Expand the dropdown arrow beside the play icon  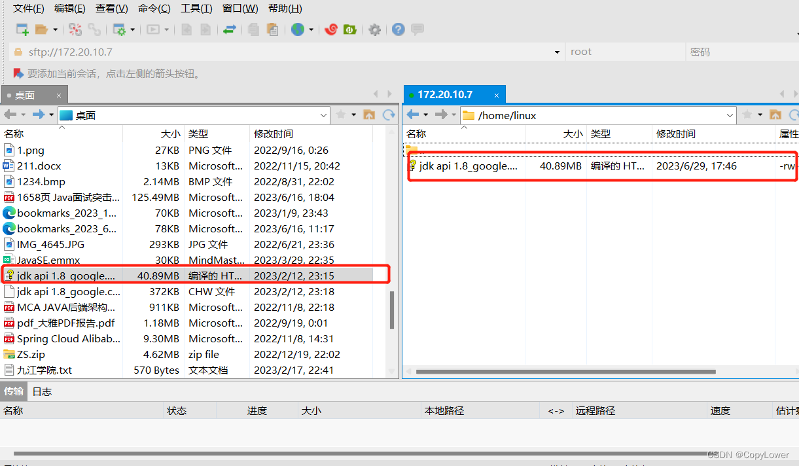tap(167, 29)
